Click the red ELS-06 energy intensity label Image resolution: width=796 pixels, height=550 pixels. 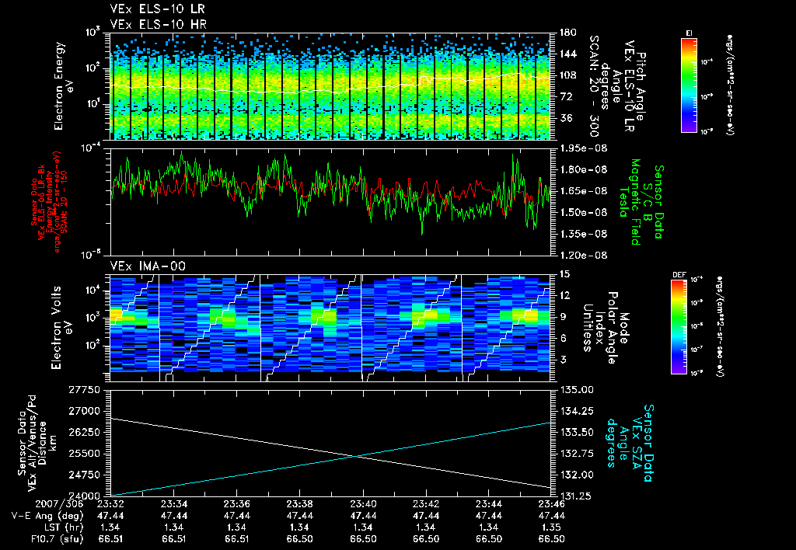pos(50,202)
